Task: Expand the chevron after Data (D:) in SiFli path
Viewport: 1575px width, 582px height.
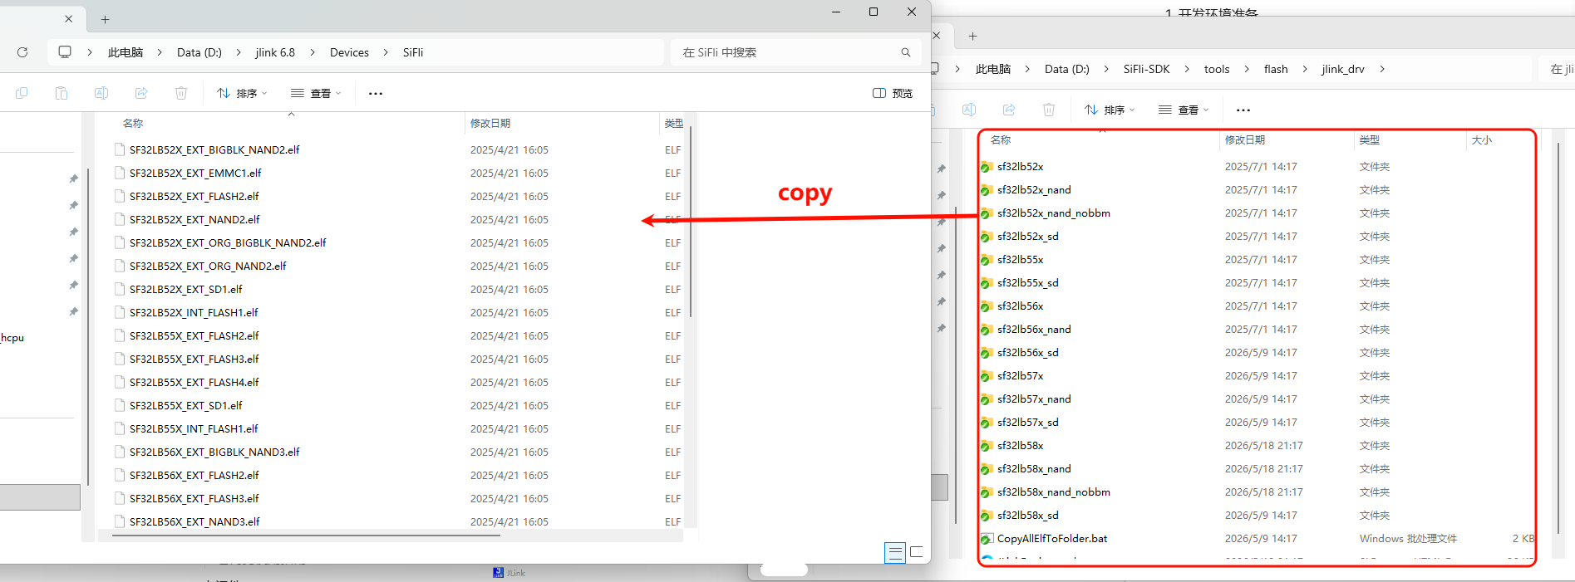Action: coord(239,52)
